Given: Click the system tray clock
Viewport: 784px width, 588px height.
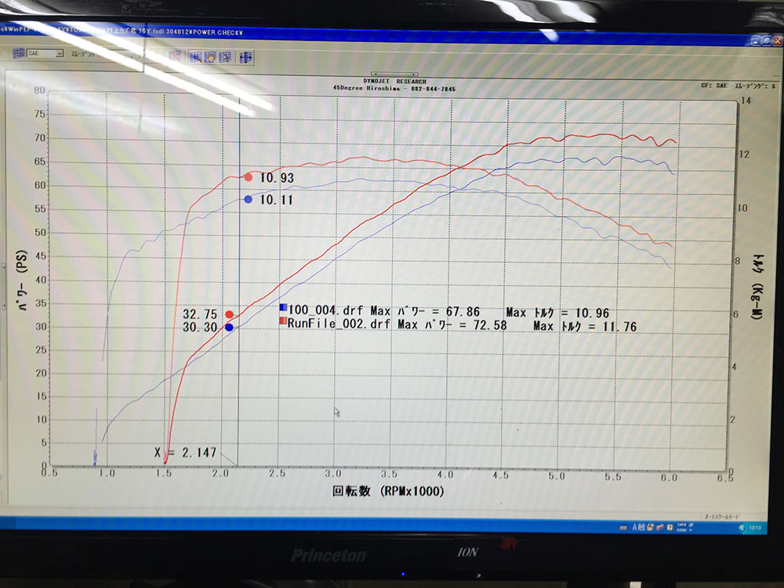Looking at the screenshot, I should pos(755,528).
